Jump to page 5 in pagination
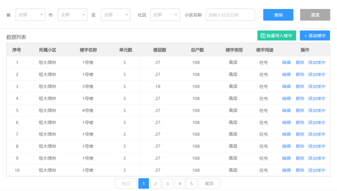337x191 pixels. [191, 183]
